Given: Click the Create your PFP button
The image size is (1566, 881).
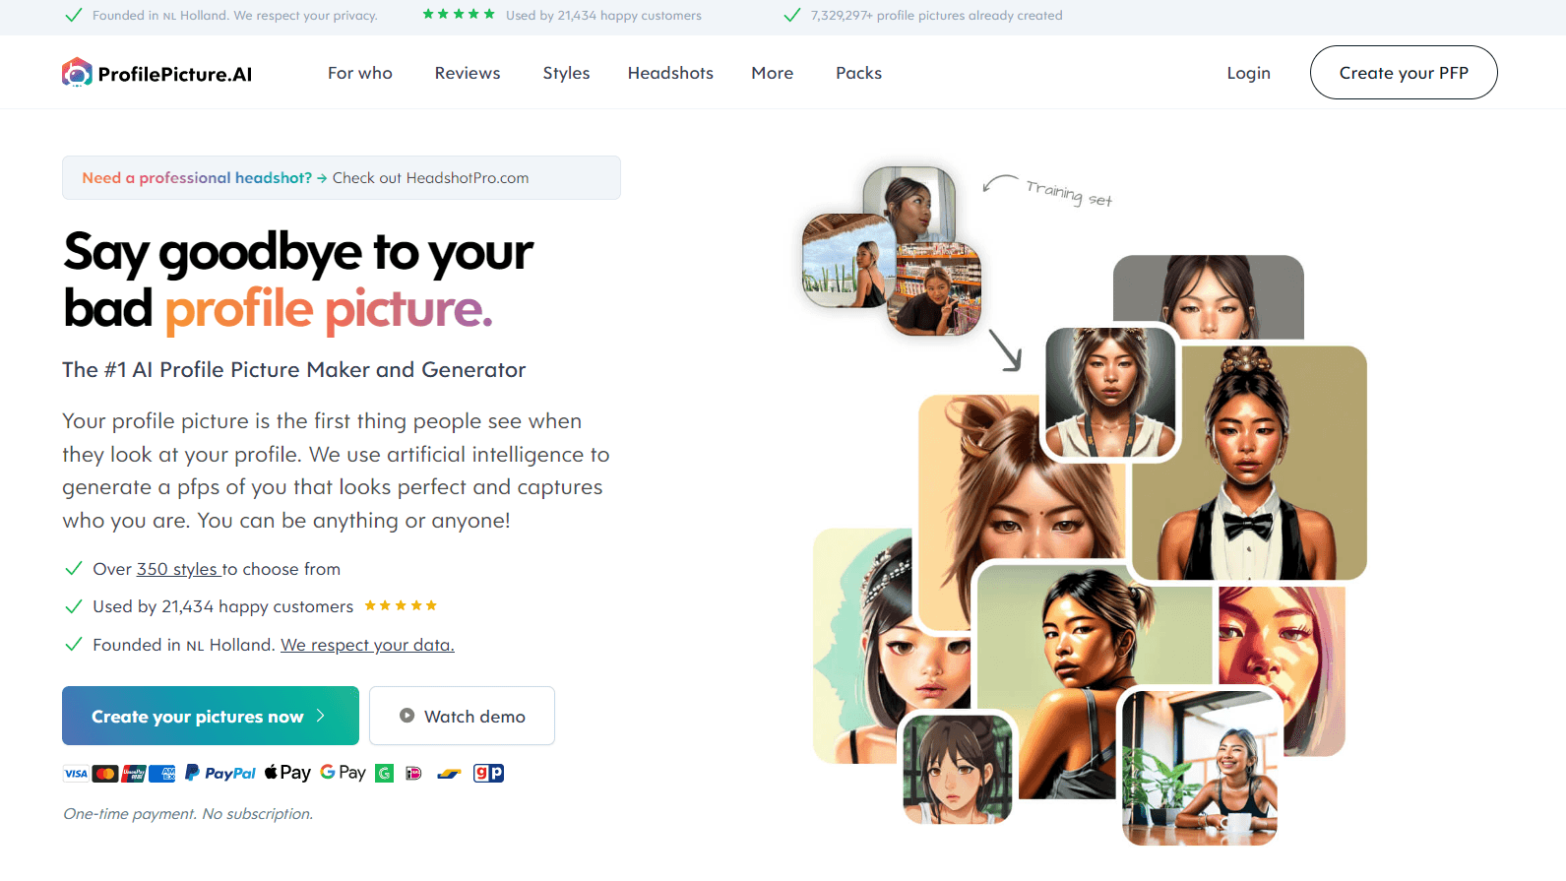Looking at the screenshot, I should pyautogui.click(x=1404, y=73).
